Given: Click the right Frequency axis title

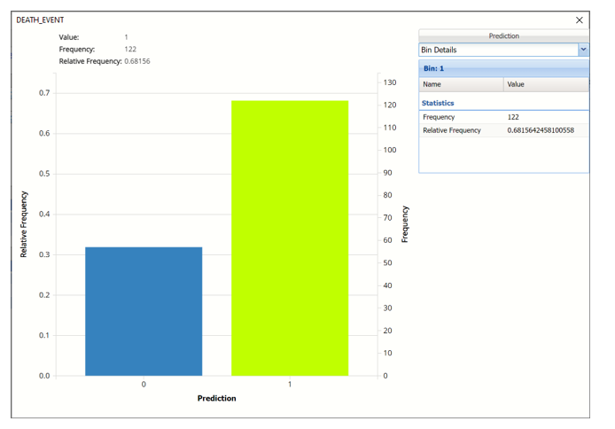Looking at the screenshot, I should click(405, 224).
